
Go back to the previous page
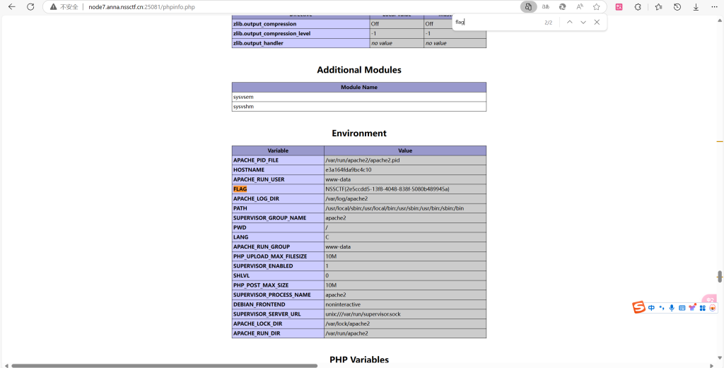pos(11,6)
